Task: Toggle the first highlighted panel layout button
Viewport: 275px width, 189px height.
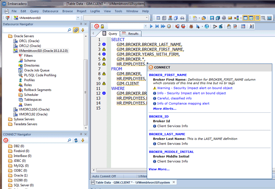Action: (x=245, y=18)
